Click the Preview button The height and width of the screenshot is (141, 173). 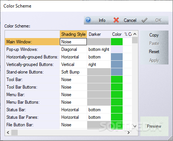pos(154,126)
